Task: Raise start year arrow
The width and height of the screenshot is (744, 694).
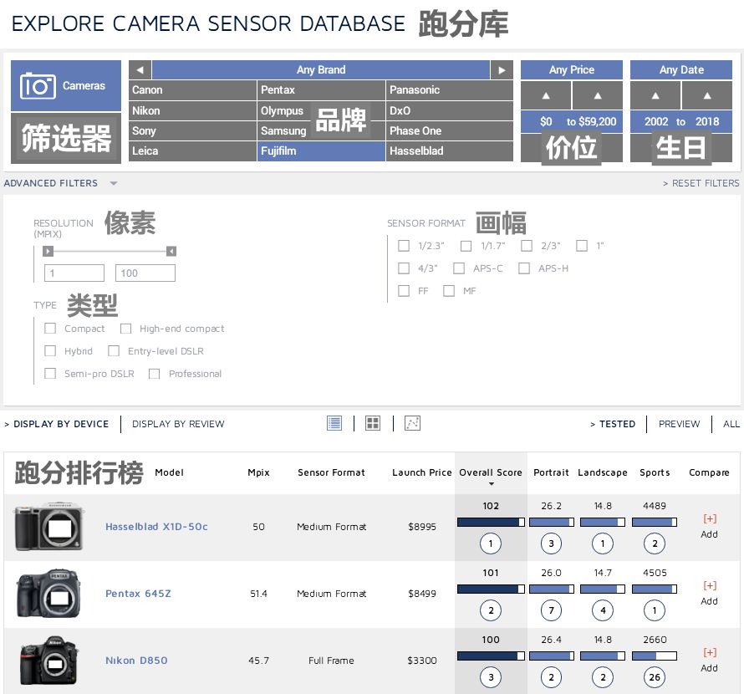Action: 655,95
